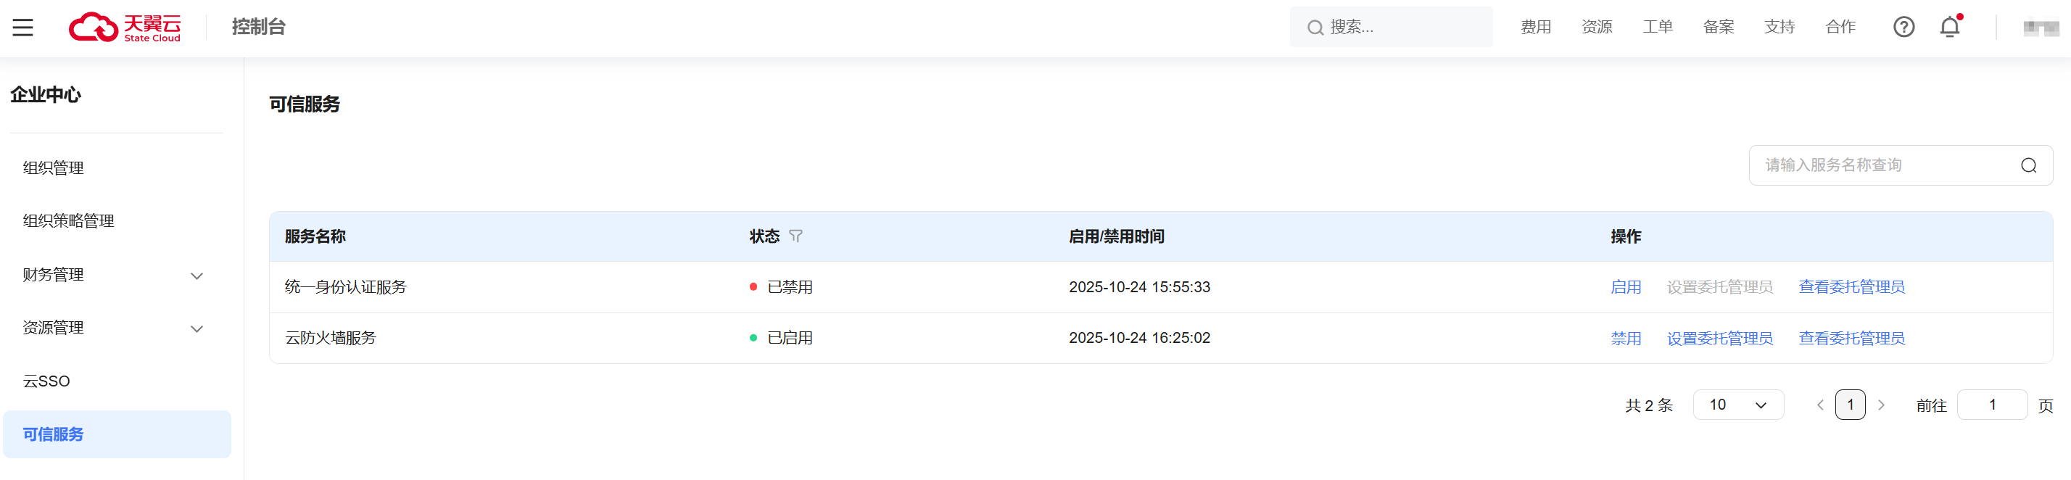The width and height of the screenshot is (2071, 480).
Task: Click the service name query input field
Action: point(1881,165)
